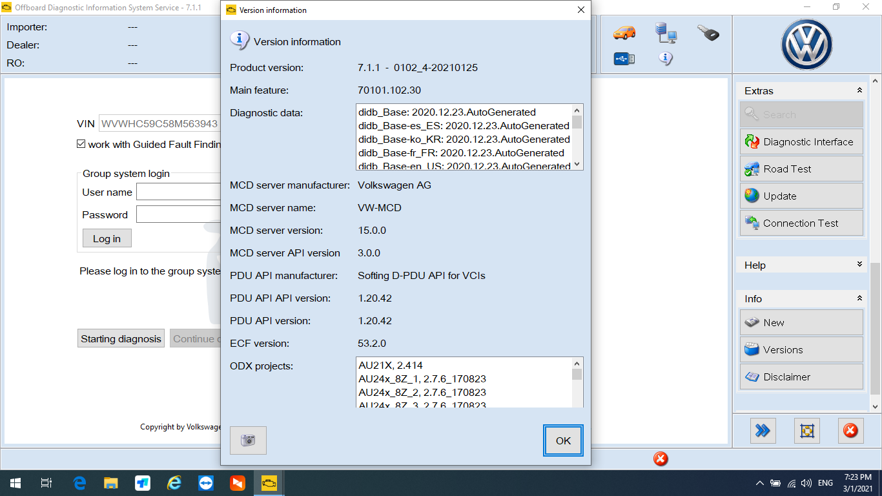Click the network server connection icon
Screen dimensions: 882x496
[666, 32]
